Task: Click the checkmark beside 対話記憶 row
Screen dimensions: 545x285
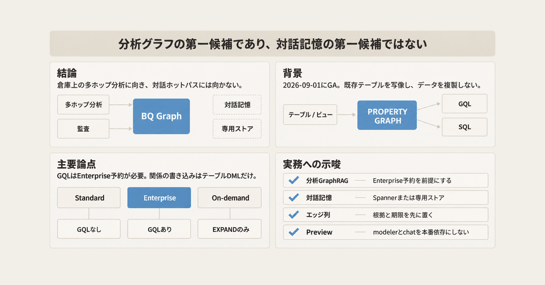Action: [x=293, y=197]
